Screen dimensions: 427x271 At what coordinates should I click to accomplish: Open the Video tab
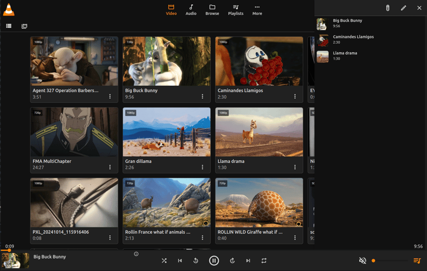(171, 10)
